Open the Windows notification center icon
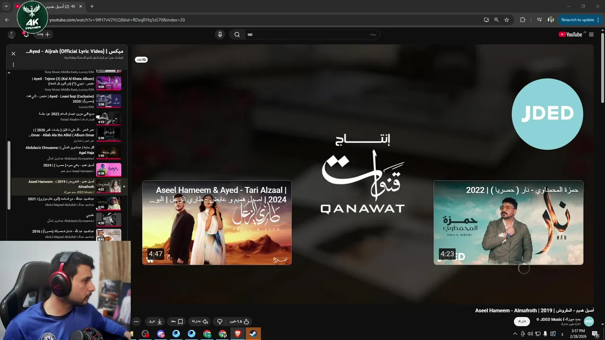 click(596, 334)
